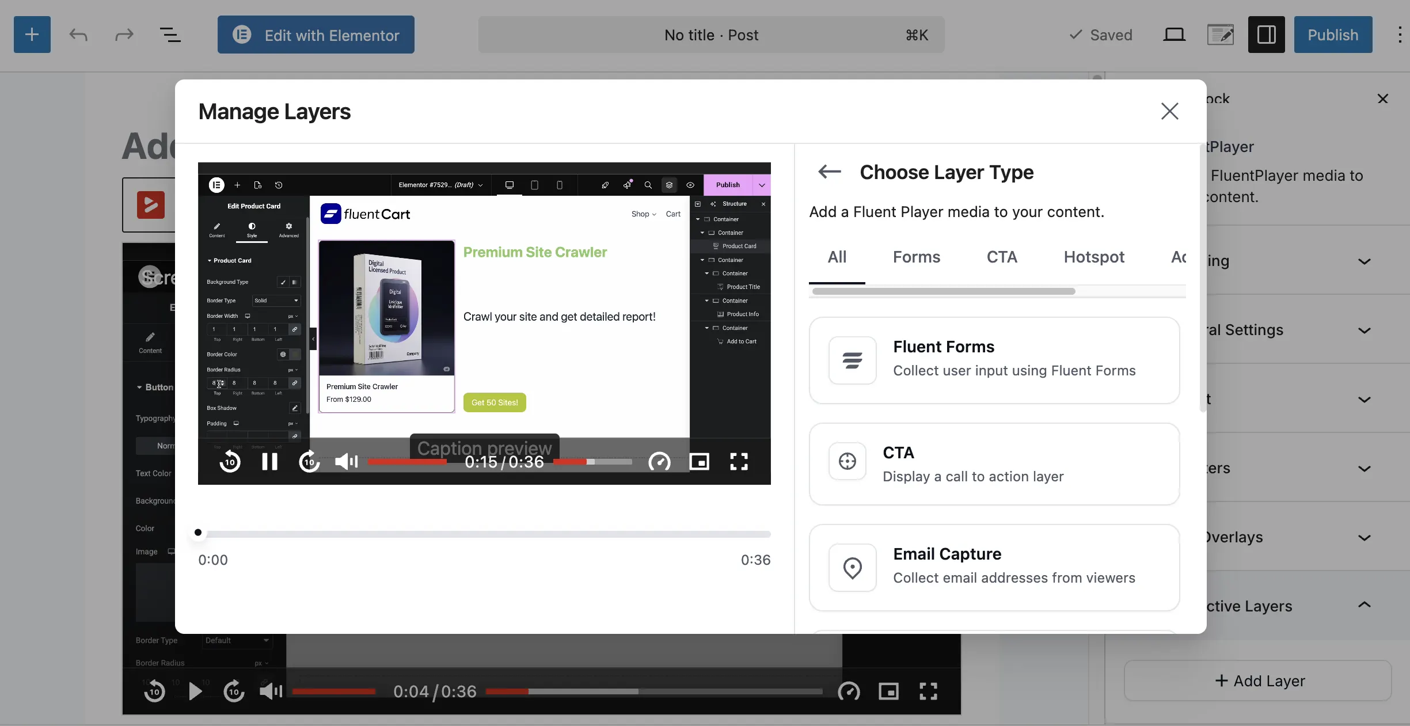Viewport: 1410px width, 726px height.
Task: Preview the post in desktop view
Action: [x=1174, y=35]
